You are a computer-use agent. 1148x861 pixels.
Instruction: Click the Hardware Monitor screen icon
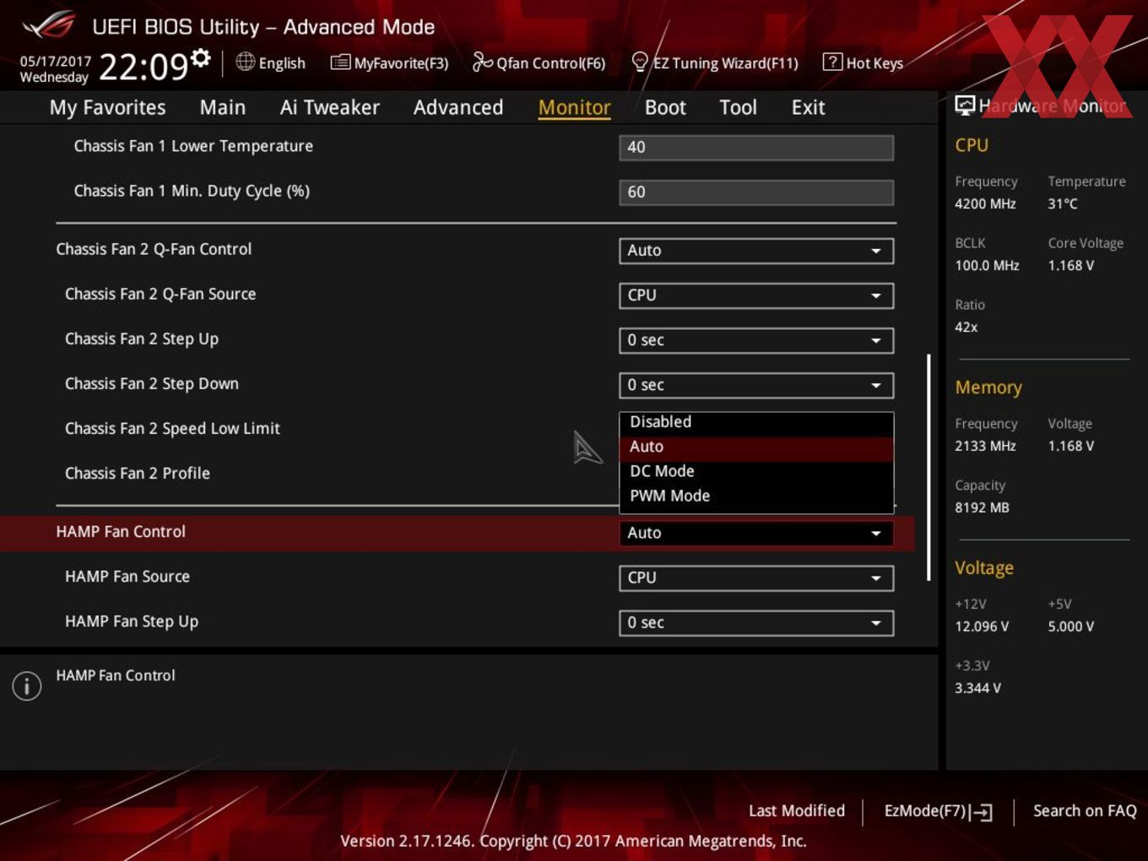(x=964, y=106)
